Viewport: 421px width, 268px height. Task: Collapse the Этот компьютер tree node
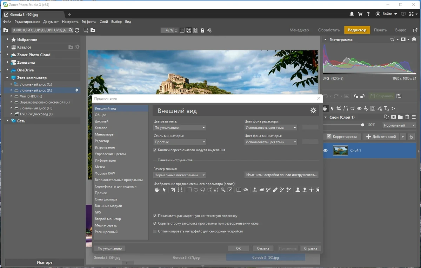coord(8,78)
